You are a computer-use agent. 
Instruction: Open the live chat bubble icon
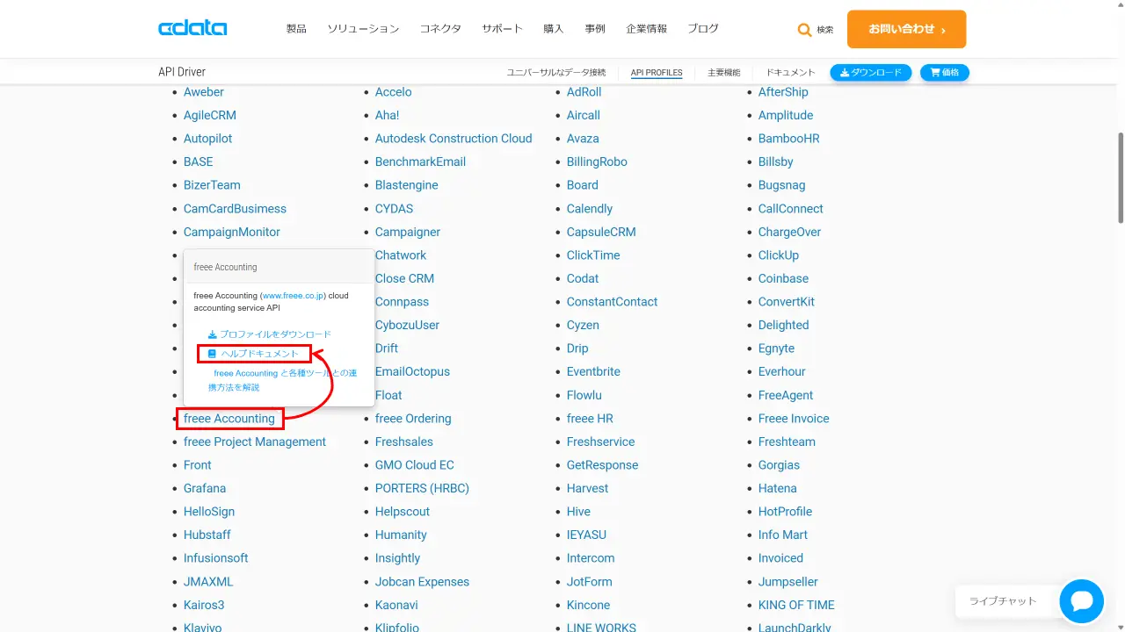[x=1081, y=601]
